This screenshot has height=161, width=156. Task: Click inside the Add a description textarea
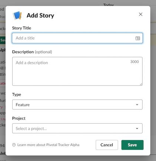pos(77,71)
